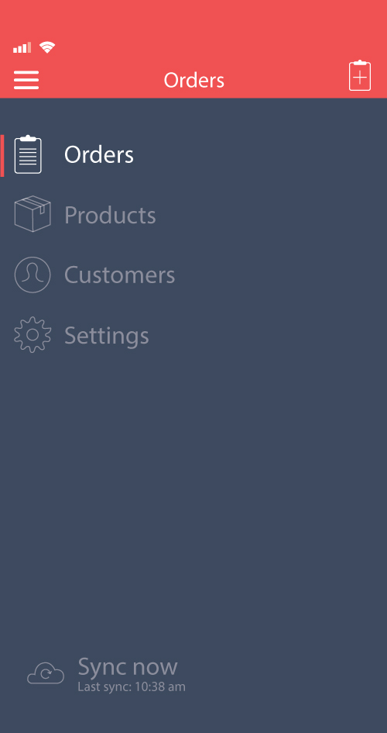Tap the hamburger menu icon
This screenshot has height=733, width=387.
click(26, 80)
